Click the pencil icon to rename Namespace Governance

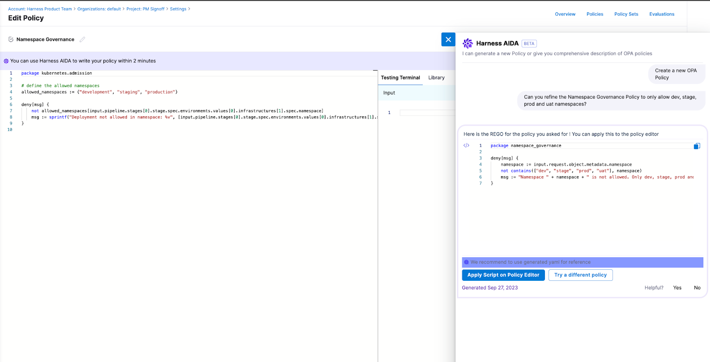[82, 39]
